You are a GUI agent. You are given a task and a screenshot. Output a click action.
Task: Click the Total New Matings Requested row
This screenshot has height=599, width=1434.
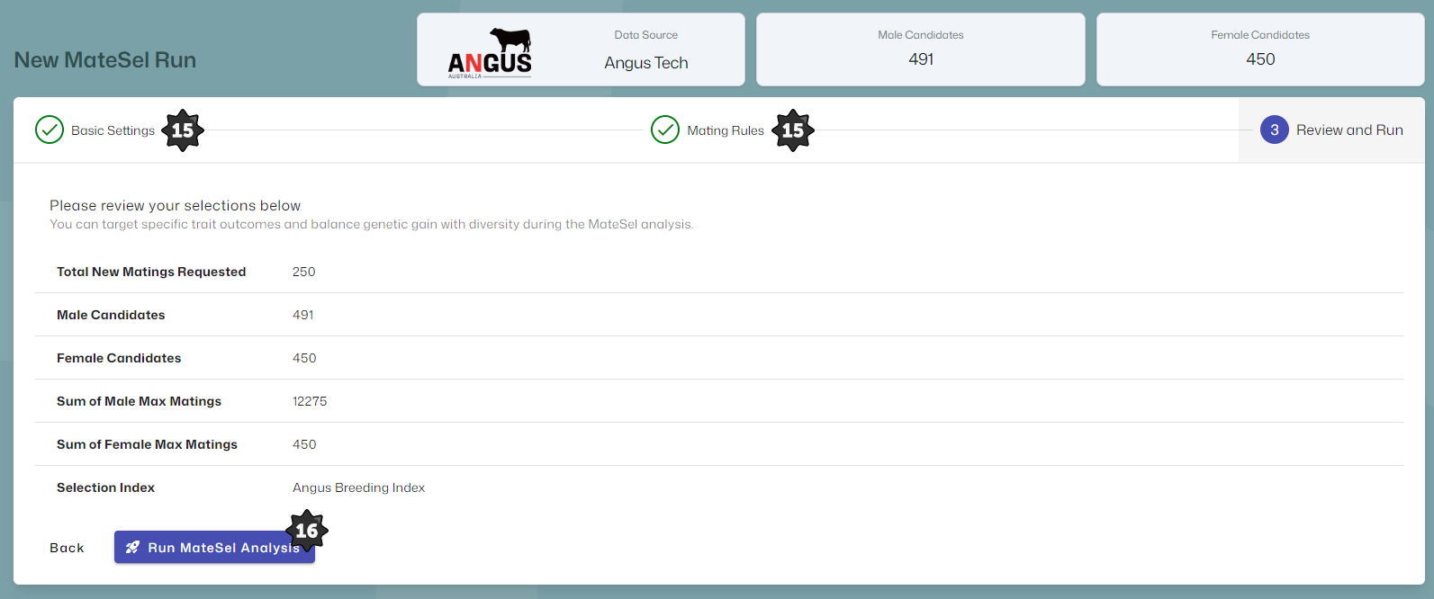pyautogui.click(x=151, y=272)
